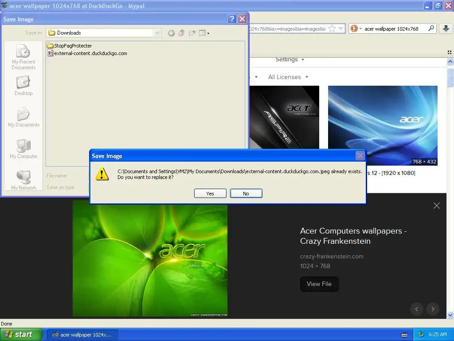The width and height of the screenshot is (454, 341).
Task: Select Mypal taskbar window button
Action: click(x=82, y=335)
